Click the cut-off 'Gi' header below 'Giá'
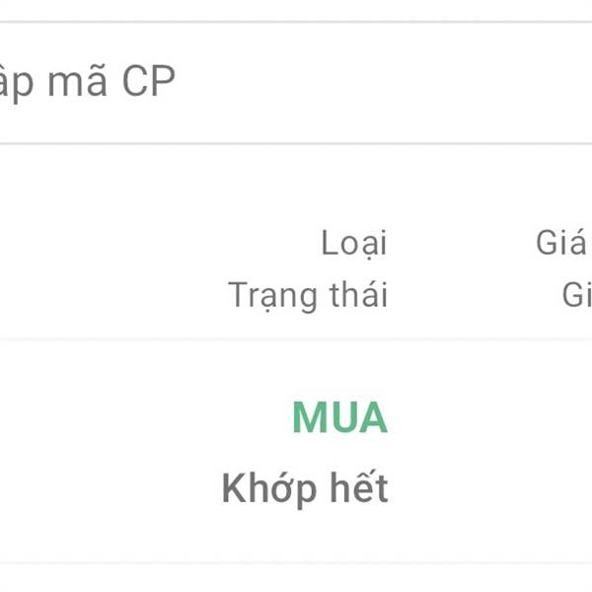The image size is (592, 592). coord(576,295)
